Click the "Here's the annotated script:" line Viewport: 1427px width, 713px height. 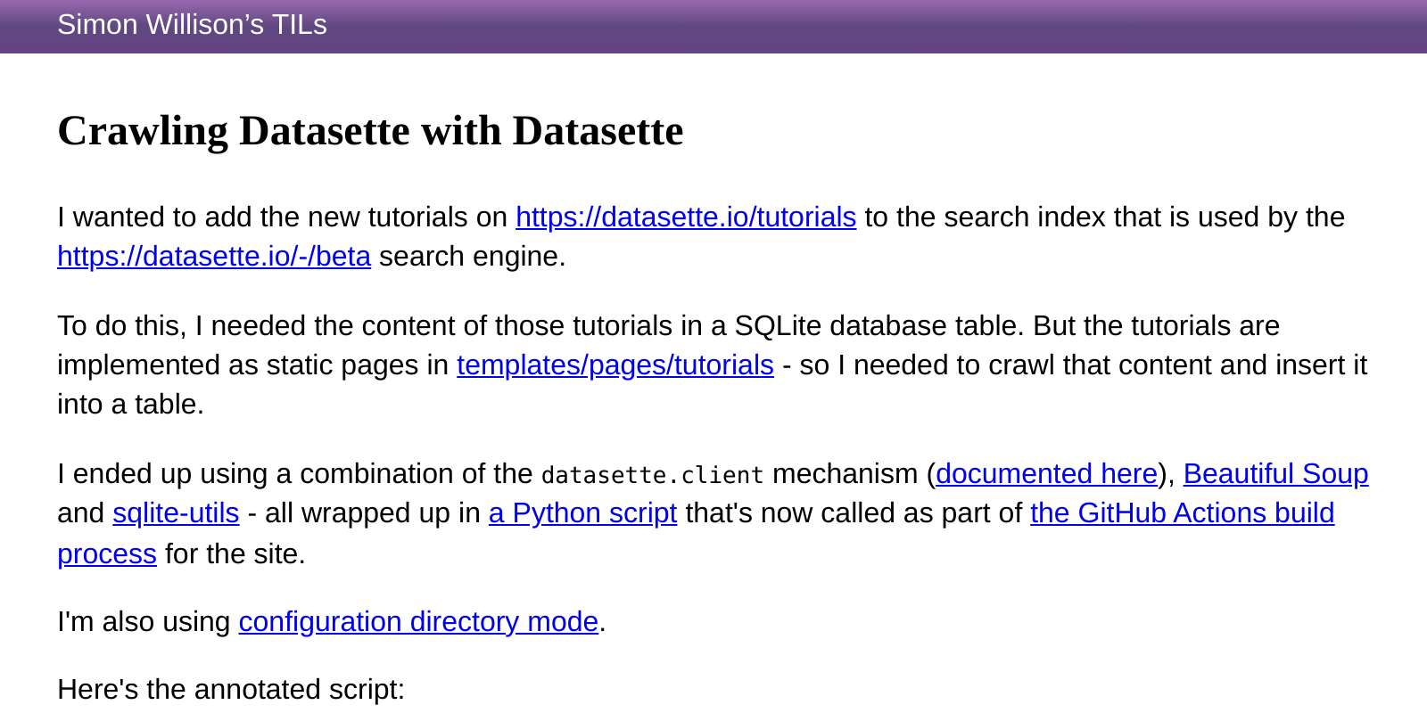pyautogui.click(x=231, y=689)
